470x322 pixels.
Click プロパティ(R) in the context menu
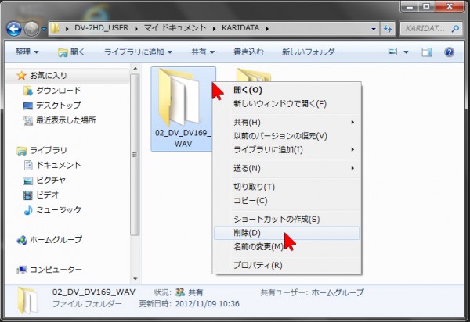pos(258,265)
